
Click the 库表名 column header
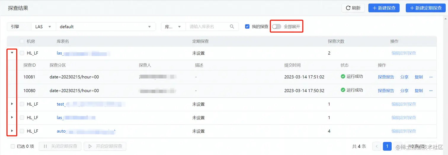coord(63,41)
